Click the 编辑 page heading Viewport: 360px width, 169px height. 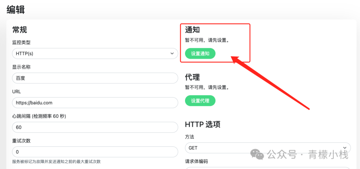pos(16,10)
